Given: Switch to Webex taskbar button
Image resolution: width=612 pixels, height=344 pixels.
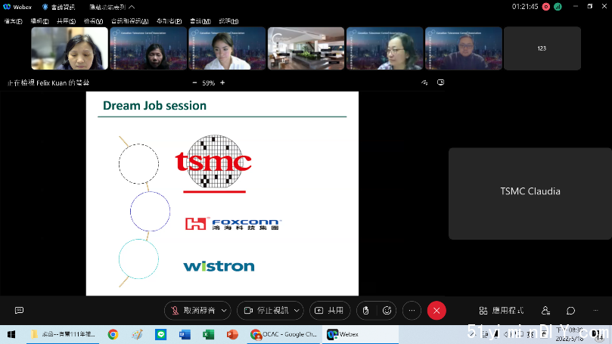Looking at the screenshot, I should point(360,334).
